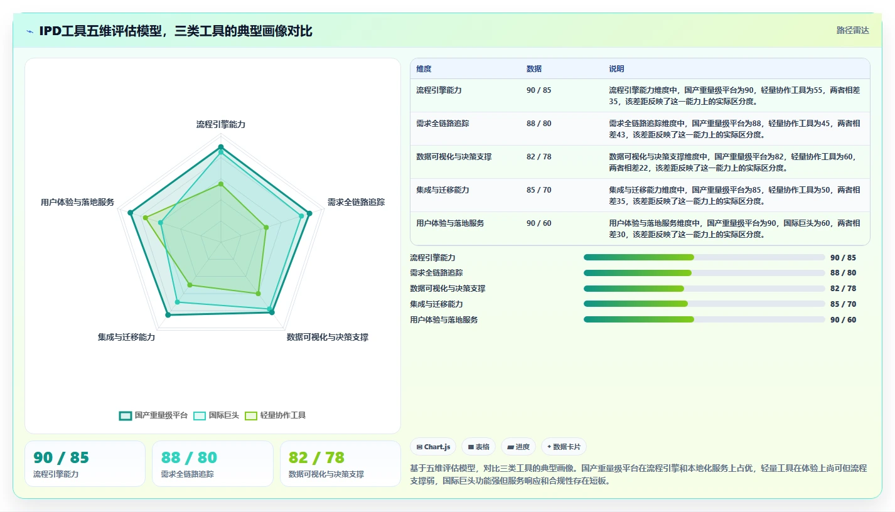Click the 90 / 60 value in table
This screenshot has width=895, height=512.
click(x=539, y=223)
